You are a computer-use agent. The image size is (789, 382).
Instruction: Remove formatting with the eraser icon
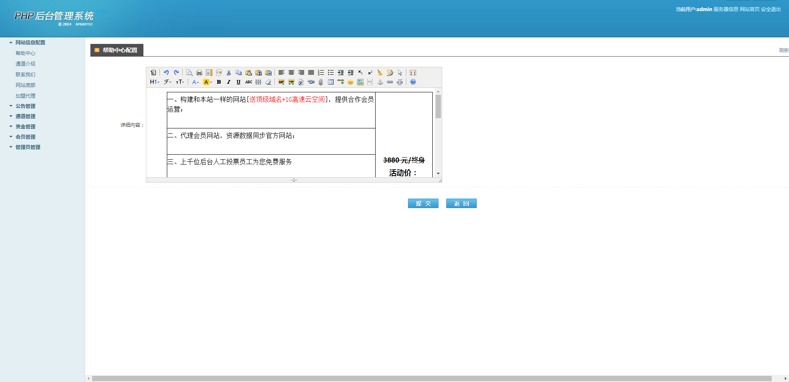[x=268, y=82]
